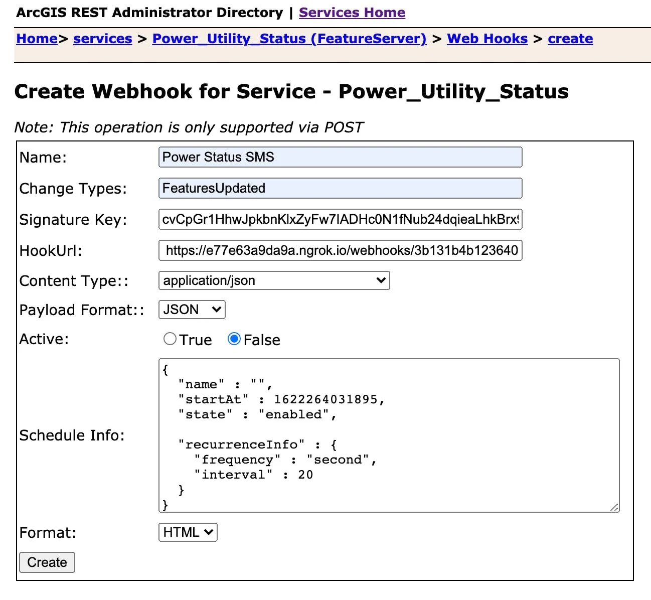Click inside the Schedule Info text area
651x600 pixels.
tap(389, 434)
